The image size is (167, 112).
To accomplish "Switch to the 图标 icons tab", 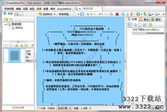I will point(156,19).
